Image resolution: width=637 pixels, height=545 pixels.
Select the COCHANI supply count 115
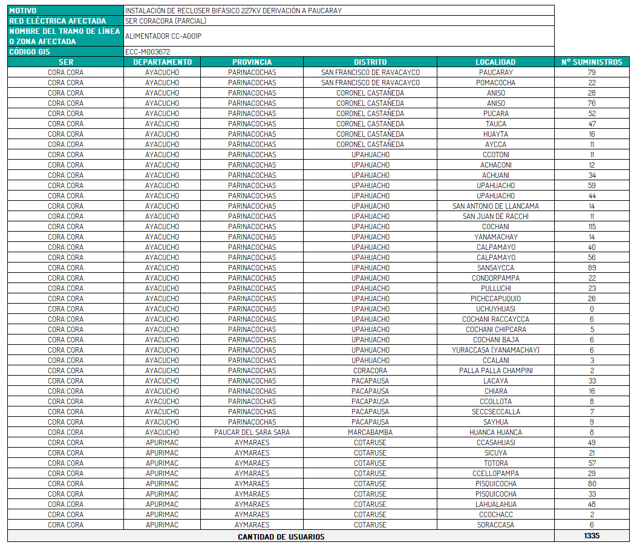(x=592, y=227)
